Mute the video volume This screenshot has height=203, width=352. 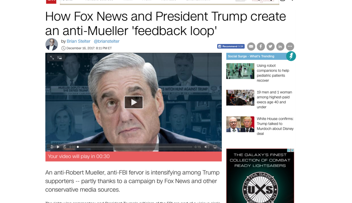click(207, 147)
